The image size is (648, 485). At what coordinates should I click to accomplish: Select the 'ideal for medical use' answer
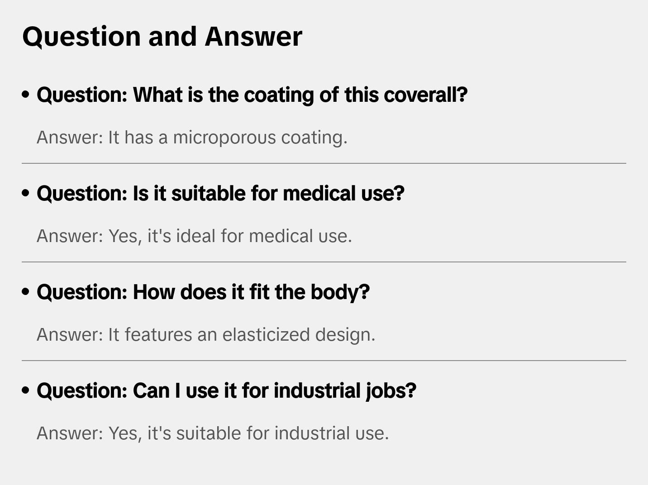pyautogui.click(x=194, y=236)
